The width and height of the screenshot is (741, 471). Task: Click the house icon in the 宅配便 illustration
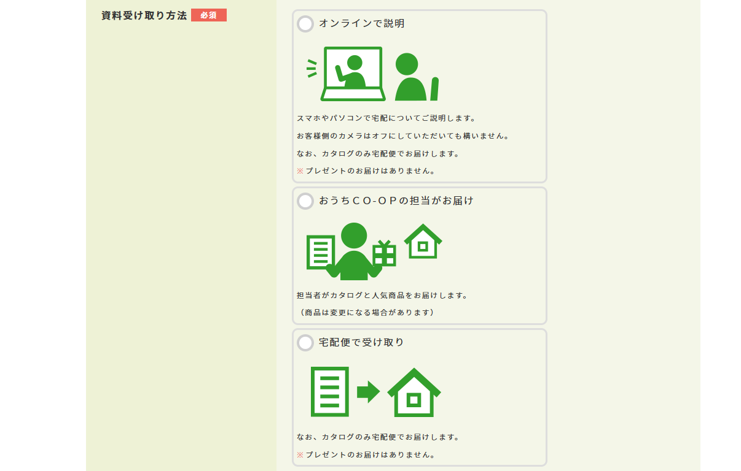point(415,393)
